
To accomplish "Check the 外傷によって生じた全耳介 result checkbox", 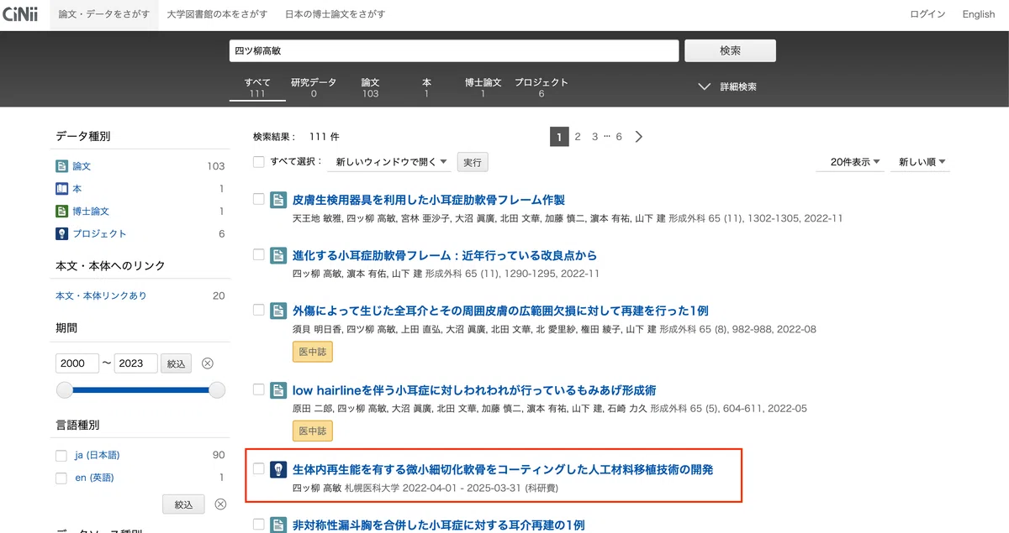I will [x=259, y=310].
